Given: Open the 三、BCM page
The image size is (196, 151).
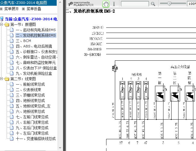Looking at the screenshot, I should (x=24, y=41).
